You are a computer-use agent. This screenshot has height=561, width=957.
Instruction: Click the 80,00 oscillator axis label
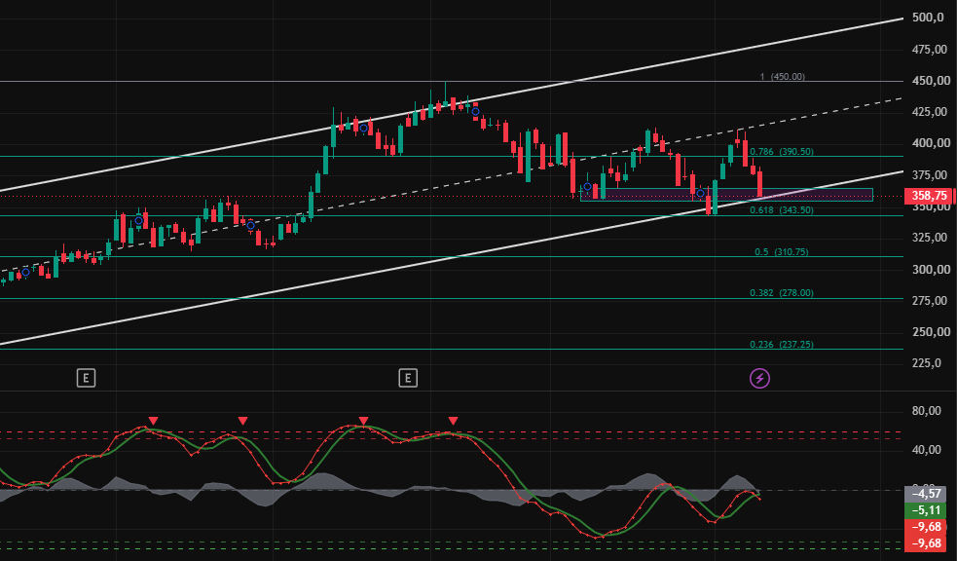click(927, 411)
